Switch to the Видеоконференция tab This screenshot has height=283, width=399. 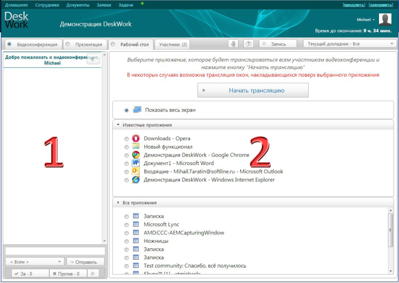33,44
